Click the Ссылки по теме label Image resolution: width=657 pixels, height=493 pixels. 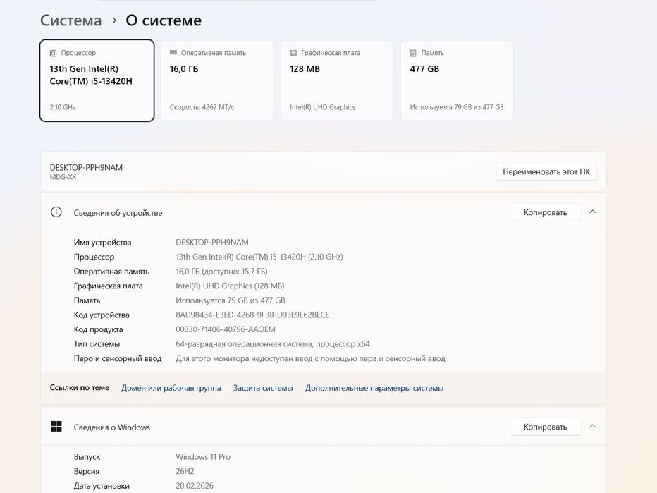[x=80, y=387]
